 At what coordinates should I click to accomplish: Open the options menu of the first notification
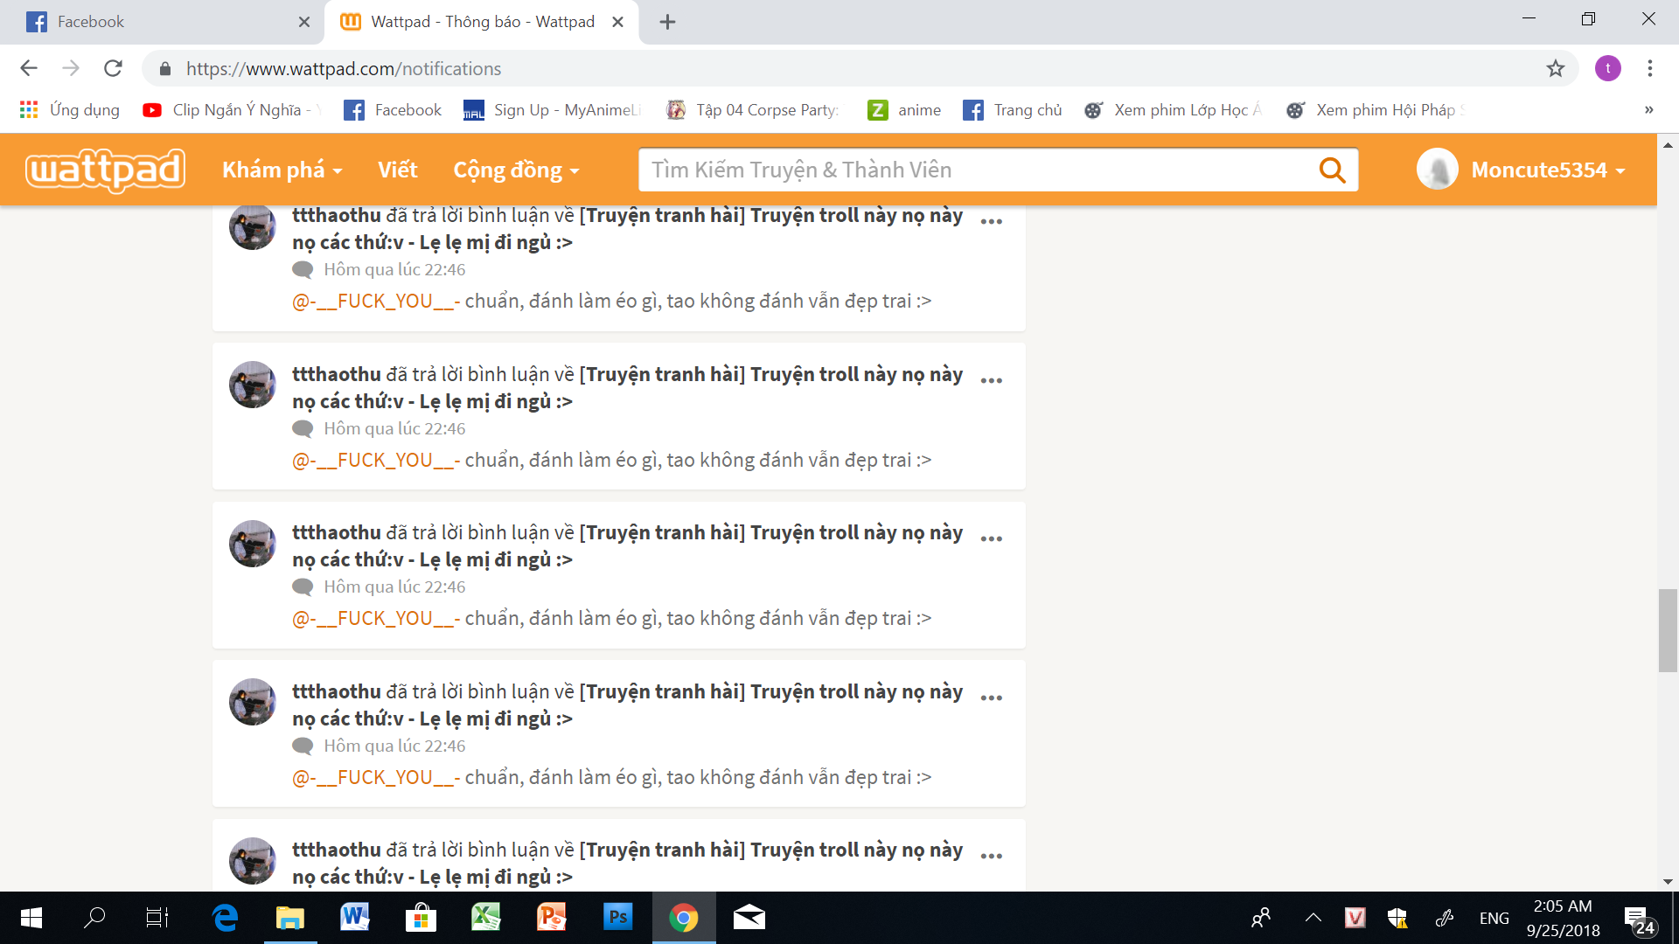click(x=991, y=222)
